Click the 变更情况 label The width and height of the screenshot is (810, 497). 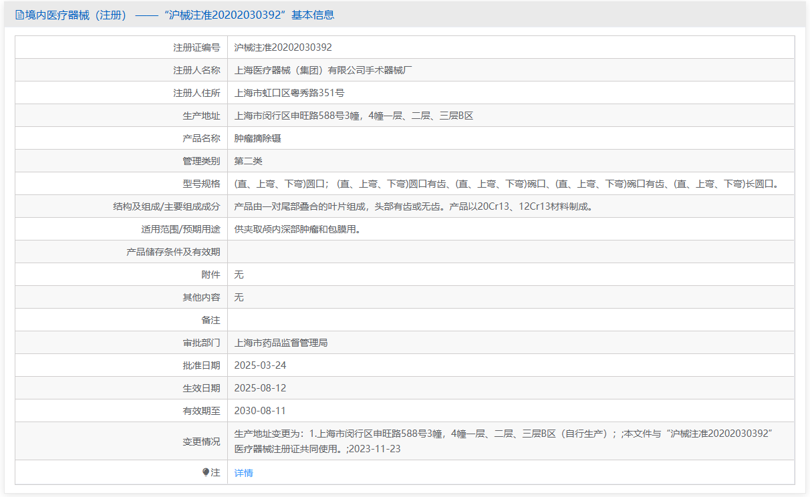(x=201, y=441)
